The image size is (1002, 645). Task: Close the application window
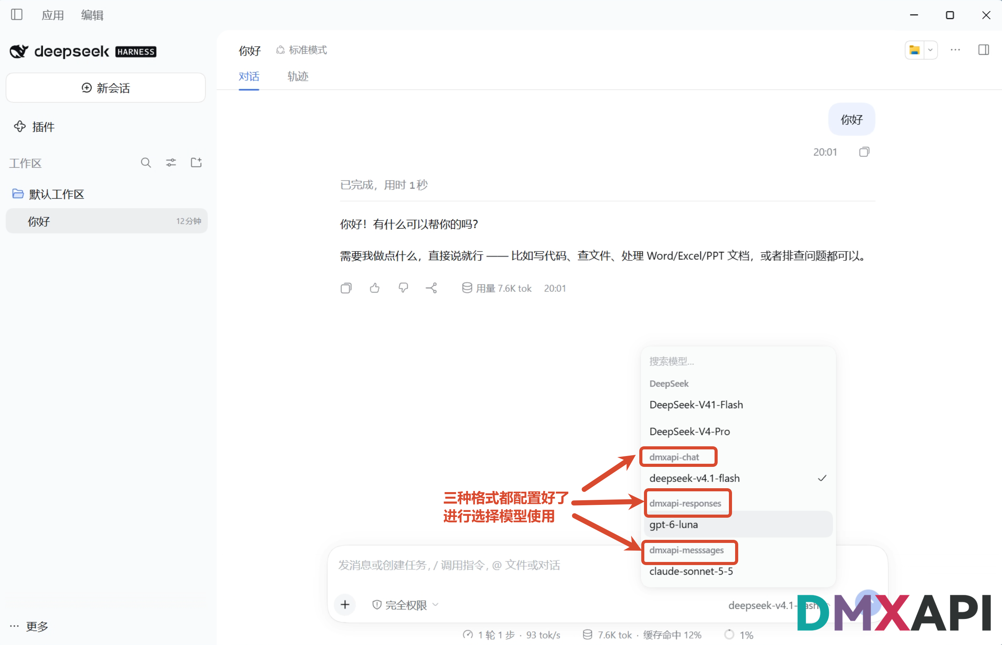tap(986, 15)
